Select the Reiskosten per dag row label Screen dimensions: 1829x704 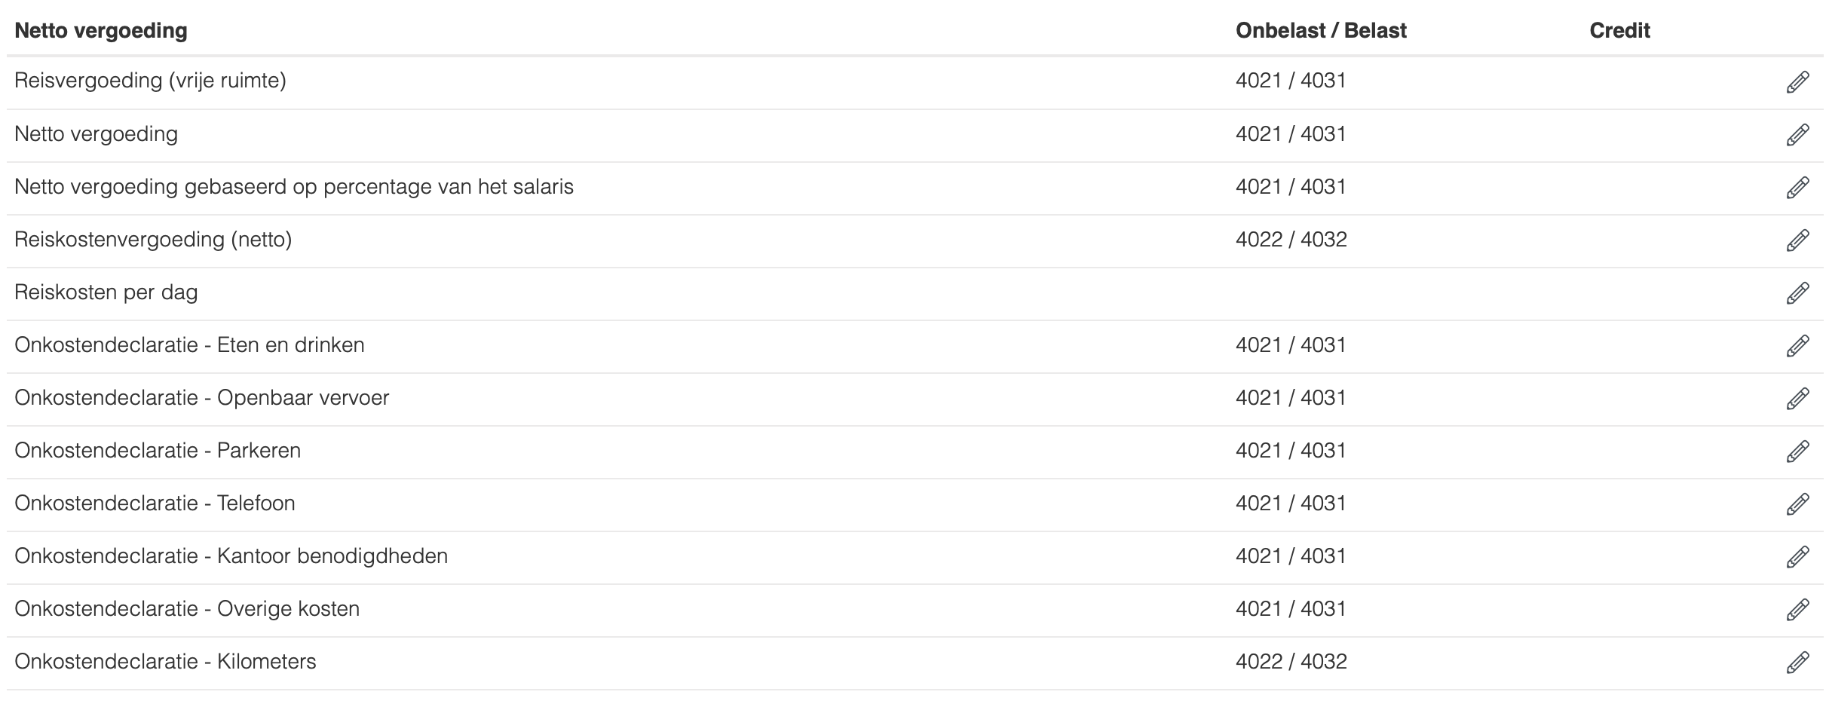(x=106, y=292)
